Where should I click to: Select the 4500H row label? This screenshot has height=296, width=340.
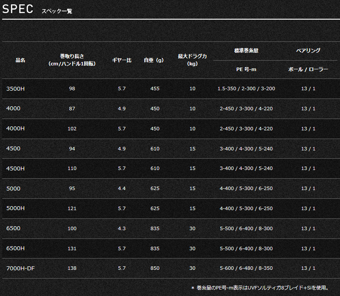click(x=15, y=169)
